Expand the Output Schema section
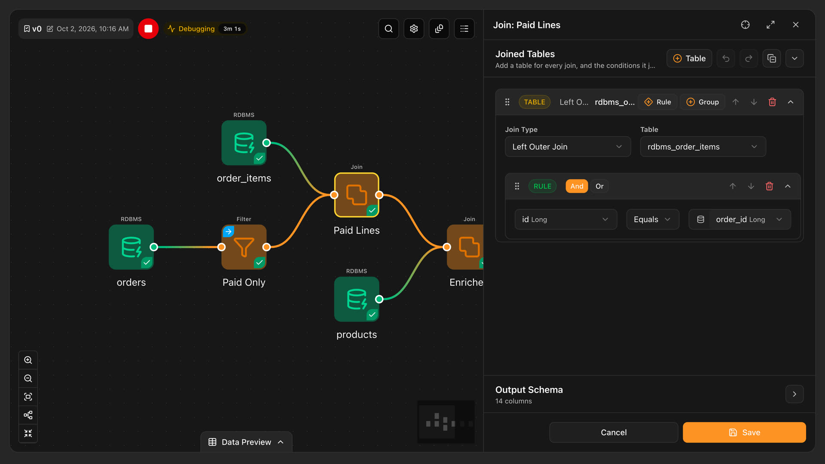Screen dimensions: 825x464 click(x=794, y=394)
